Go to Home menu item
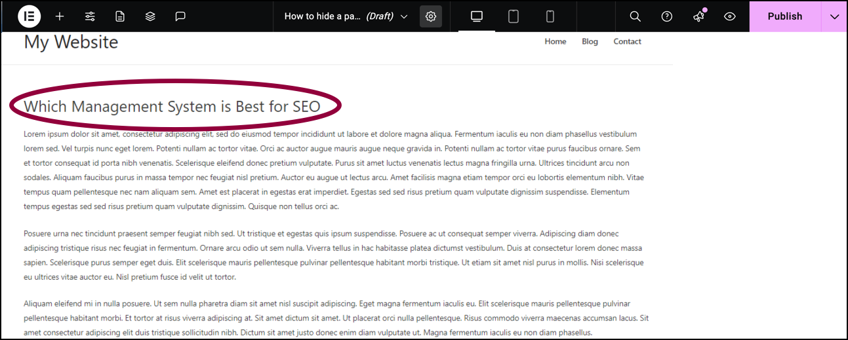Image resolution: width=848 pixels, height=340 pixels. click(555, 41)
